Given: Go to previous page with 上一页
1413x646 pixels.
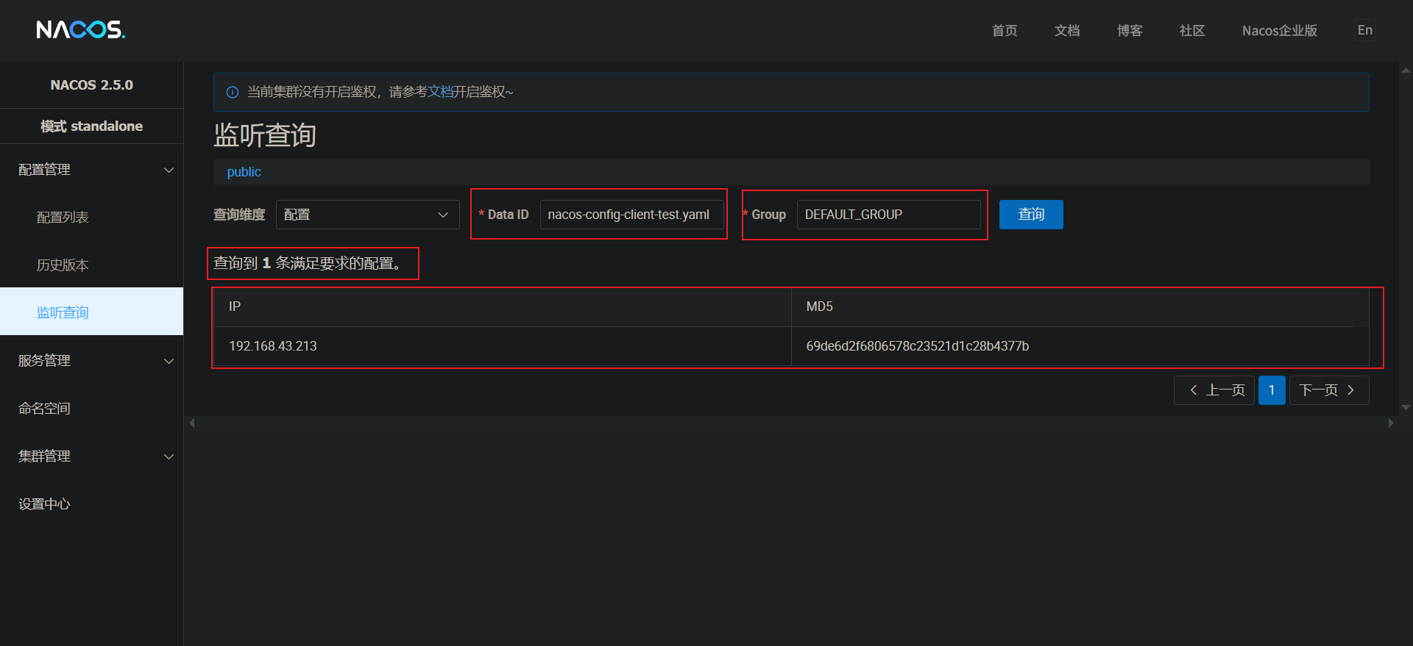Looking at the screenshot, I should (1214, 390).
